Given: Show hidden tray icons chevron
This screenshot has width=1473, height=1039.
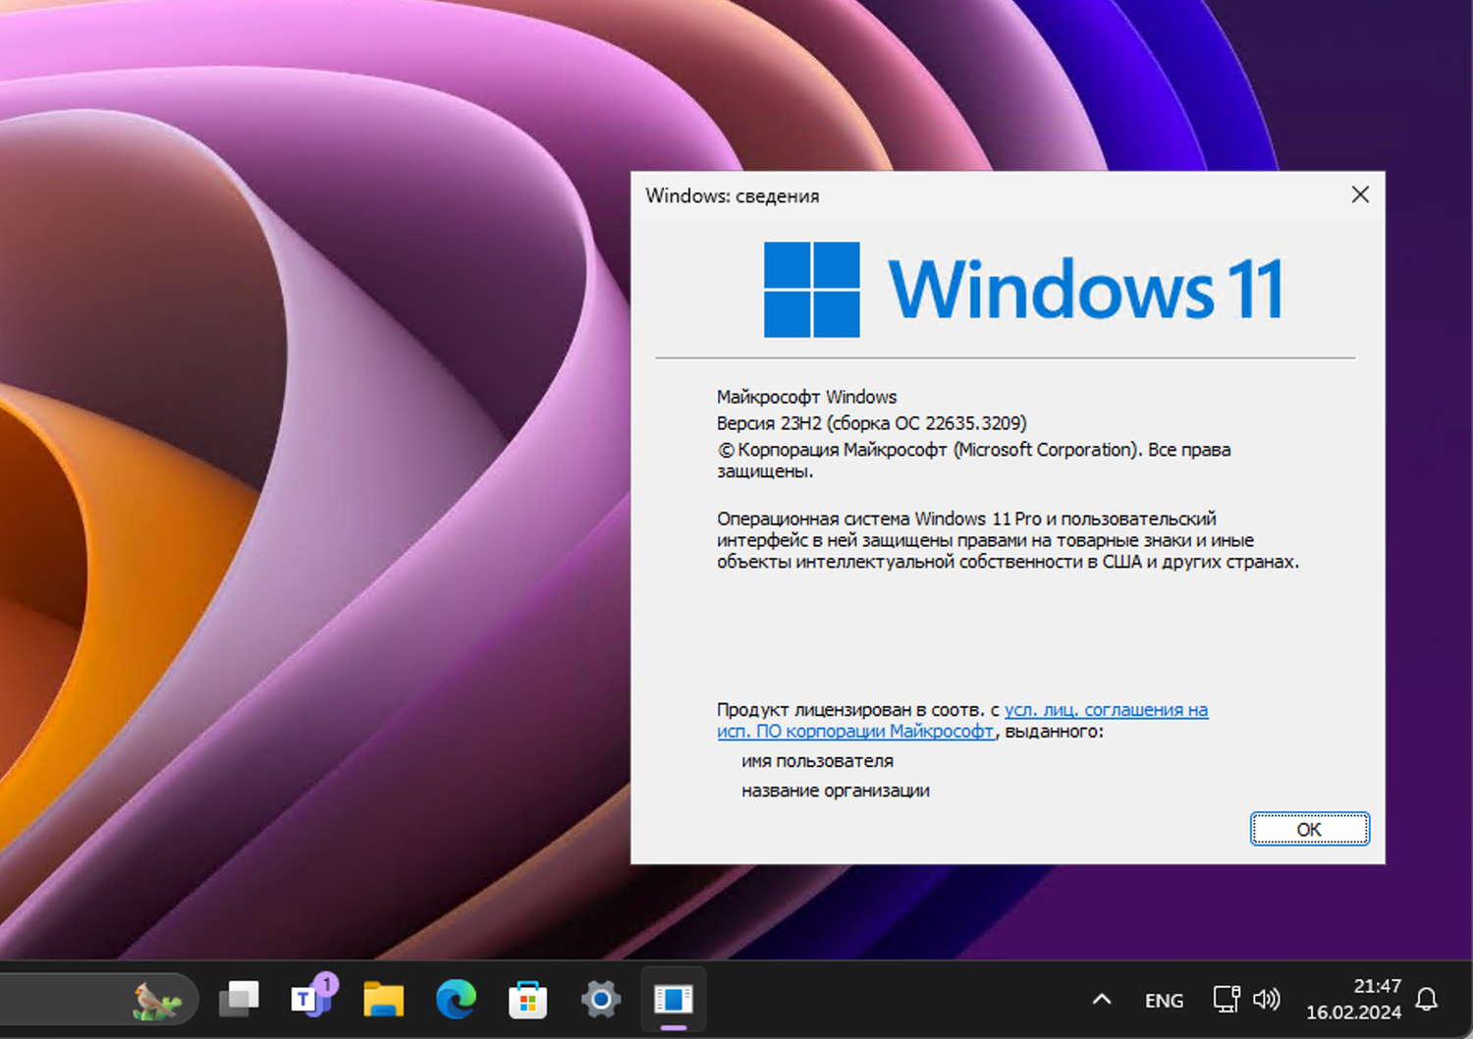Looking at the screenshot, I should click(x=1102, y=1000).
